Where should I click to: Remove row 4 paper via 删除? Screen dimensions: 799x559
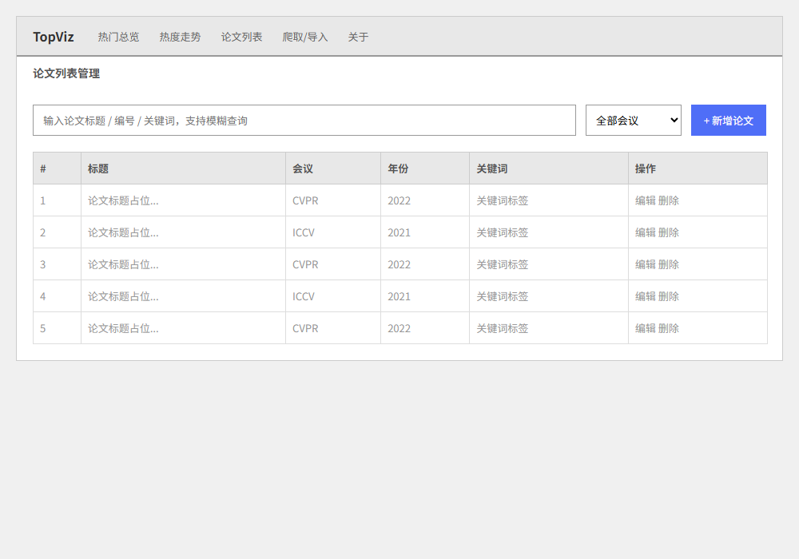[669, 296]
